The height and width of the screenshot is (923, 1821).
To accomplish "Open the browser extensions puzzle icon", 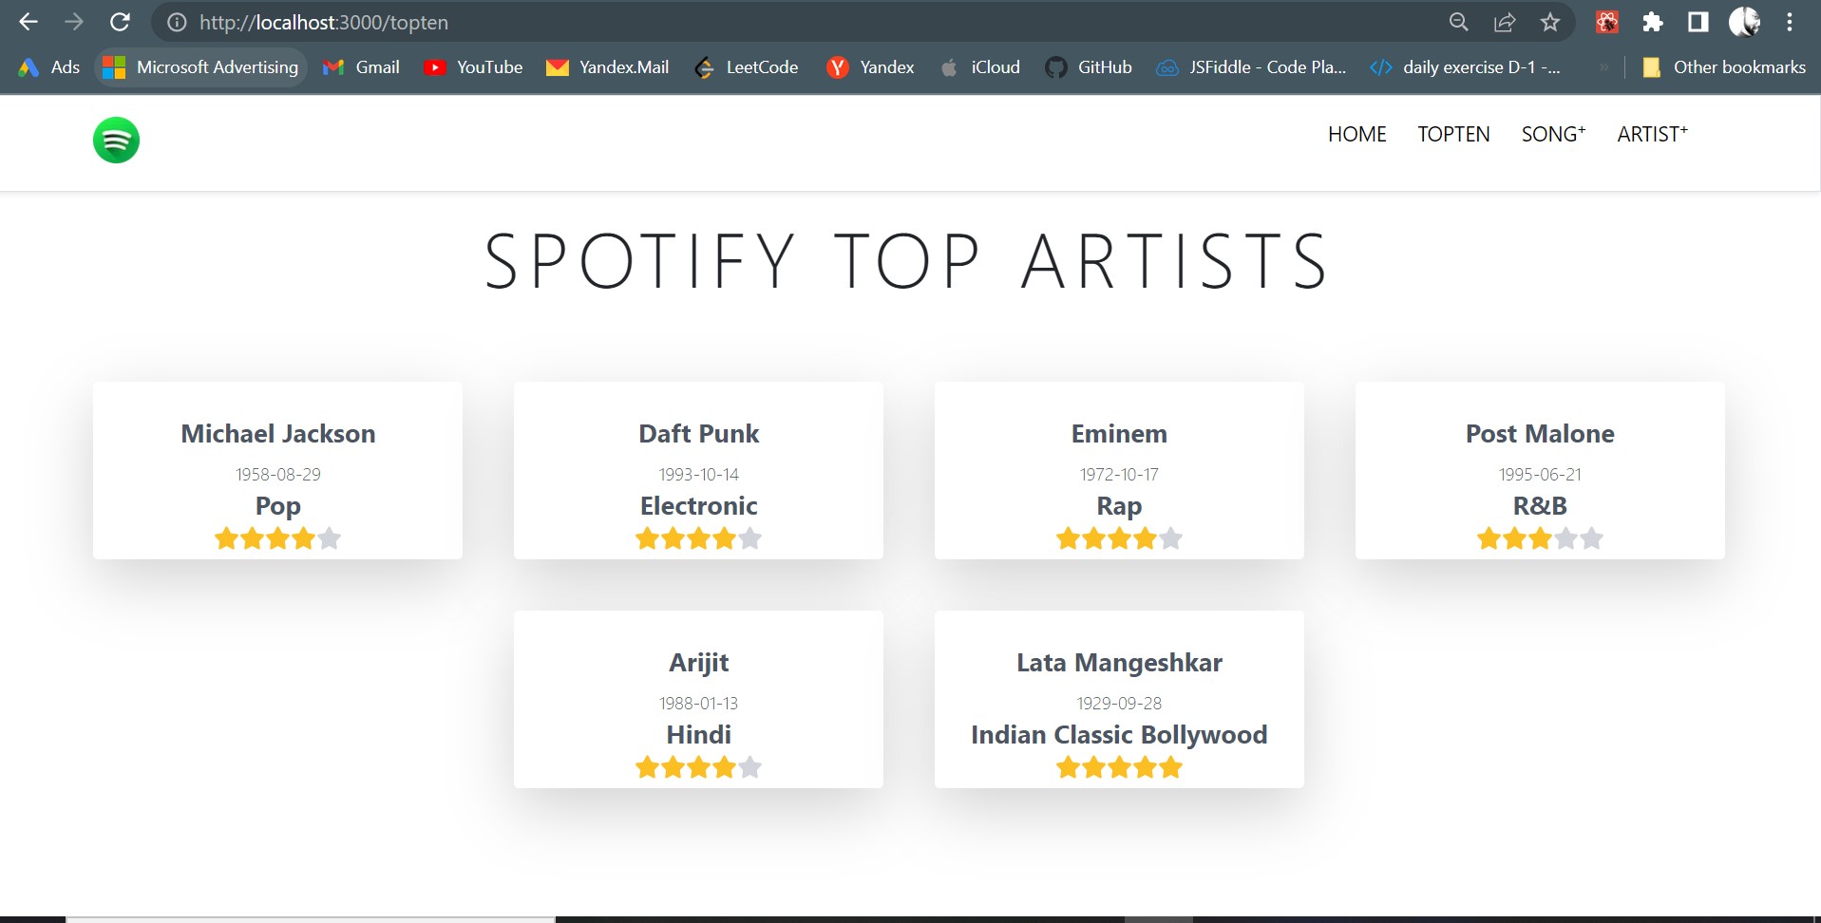I will (x=1651, y=22).
